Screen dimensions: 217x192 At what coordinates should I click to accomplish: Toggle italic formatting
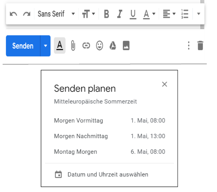120,14
